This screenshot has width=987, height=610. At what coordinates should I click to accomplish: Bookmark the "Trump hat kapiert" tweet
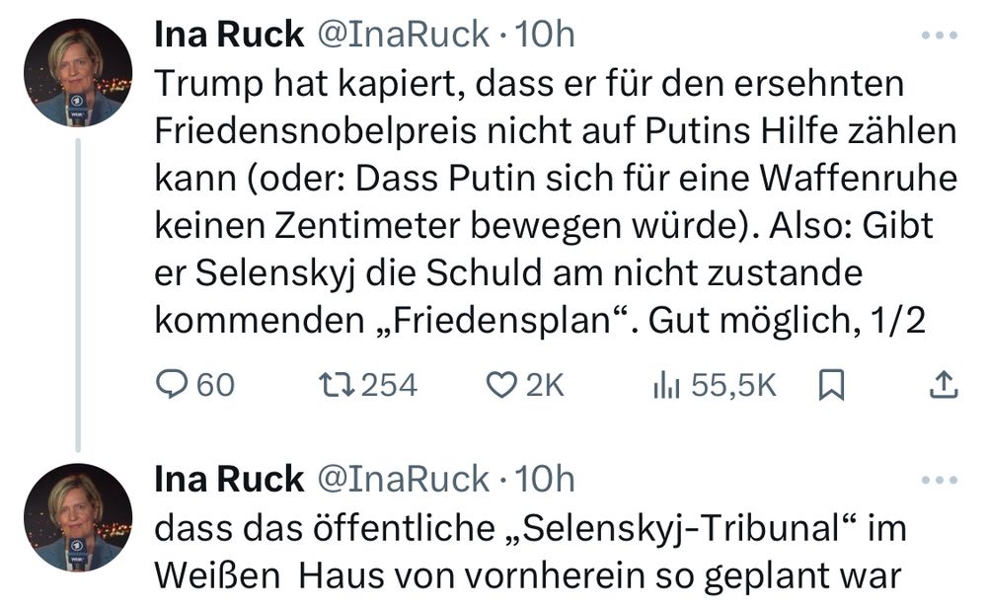832,385
